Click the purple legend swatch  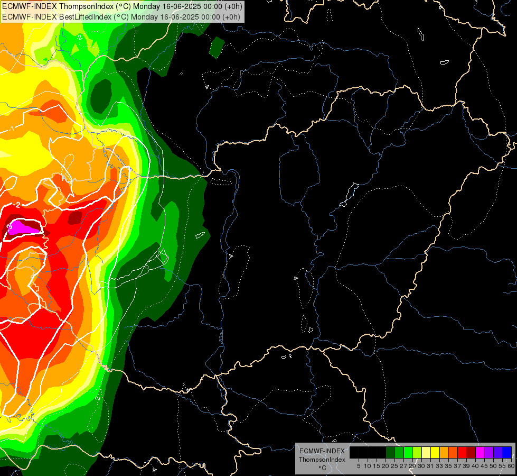[489, 452]
